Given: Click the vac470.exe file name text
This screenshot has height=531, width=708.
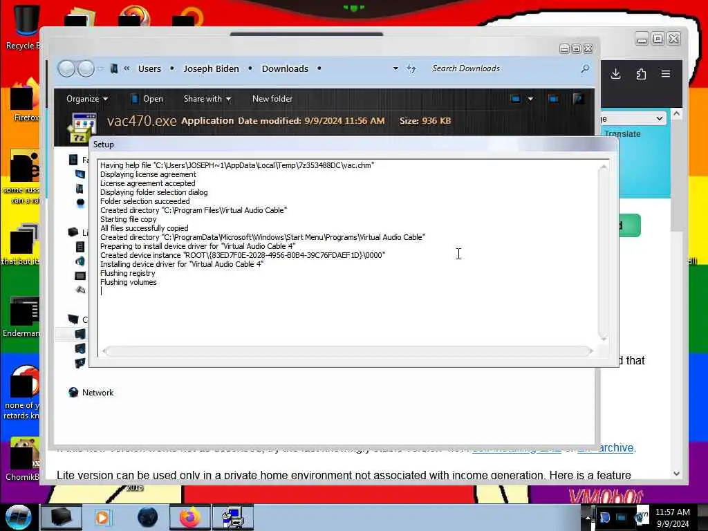Looking at the screenshot, I should (x=142, y=121).
